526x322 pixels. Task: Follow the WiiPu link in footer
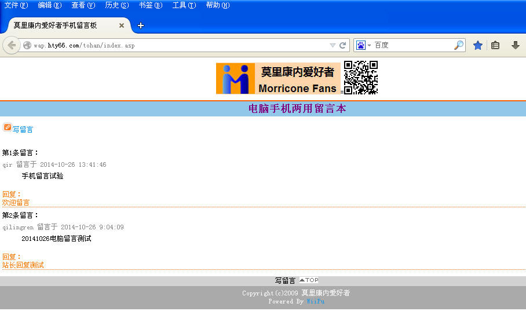click(315, 301)
